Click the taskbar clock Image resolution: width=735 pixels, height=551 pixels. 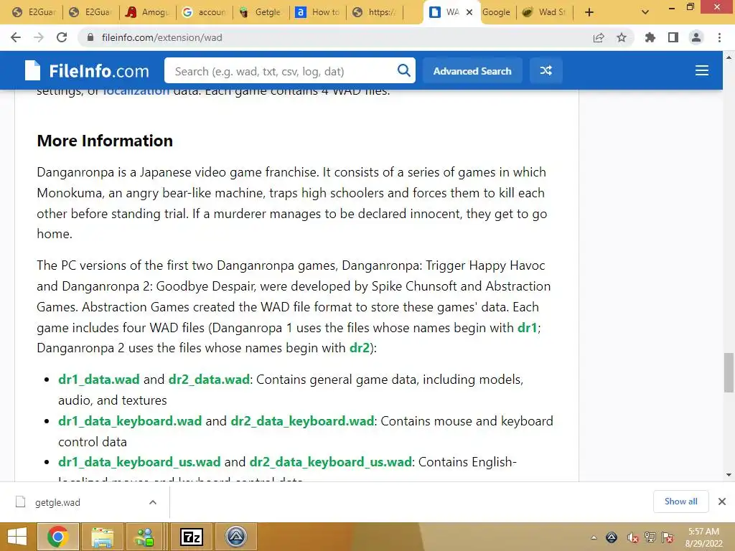[x=703, y=537]
